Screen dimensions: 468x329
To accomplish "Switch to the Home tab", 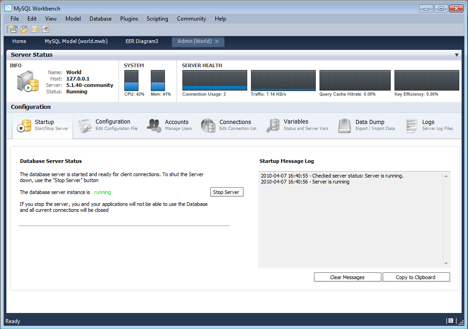I will (19, 41).
